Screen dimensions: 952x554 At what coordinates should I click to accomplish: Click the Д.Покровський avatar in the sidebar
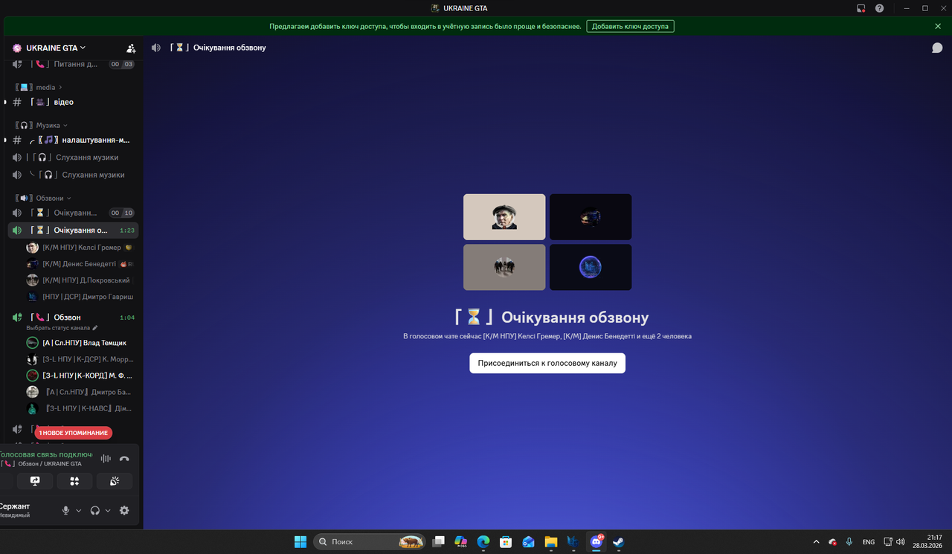tap(32, 280)
